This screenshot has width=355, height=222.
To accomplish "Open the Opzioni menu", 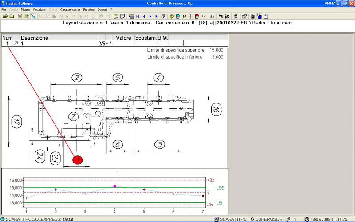I will 103,10.
